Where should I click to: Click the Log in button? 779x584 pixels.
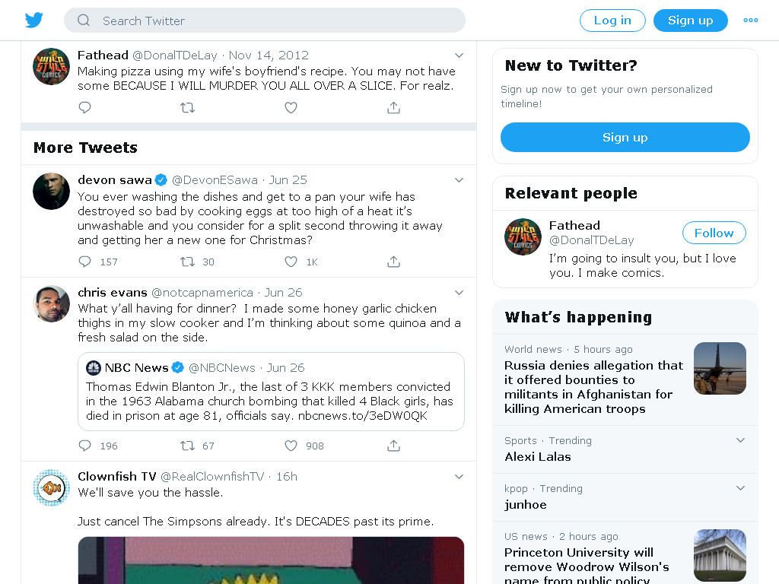point(612,21)
